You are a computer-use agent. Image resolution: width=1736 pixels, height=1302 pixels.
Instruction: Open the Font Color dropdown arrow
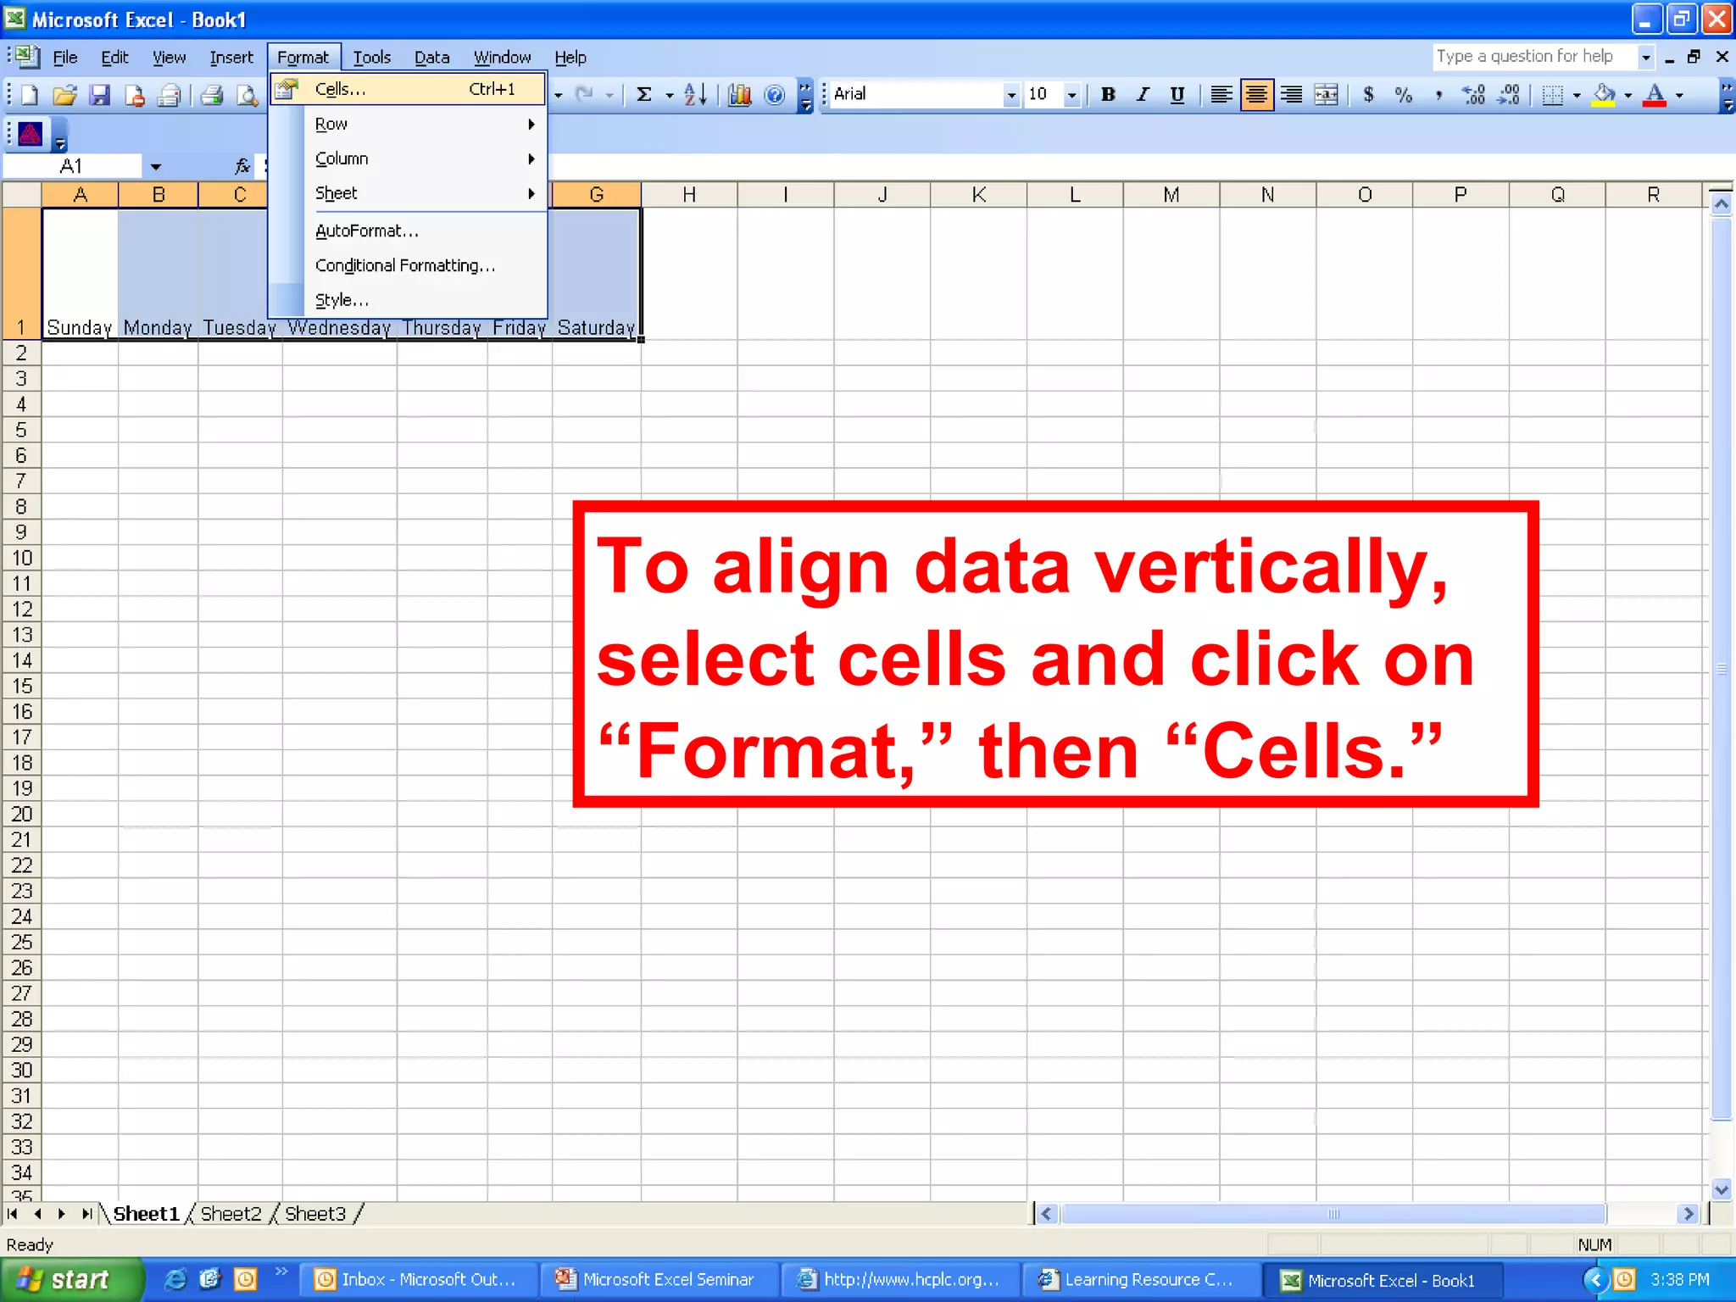point(1679,95)
